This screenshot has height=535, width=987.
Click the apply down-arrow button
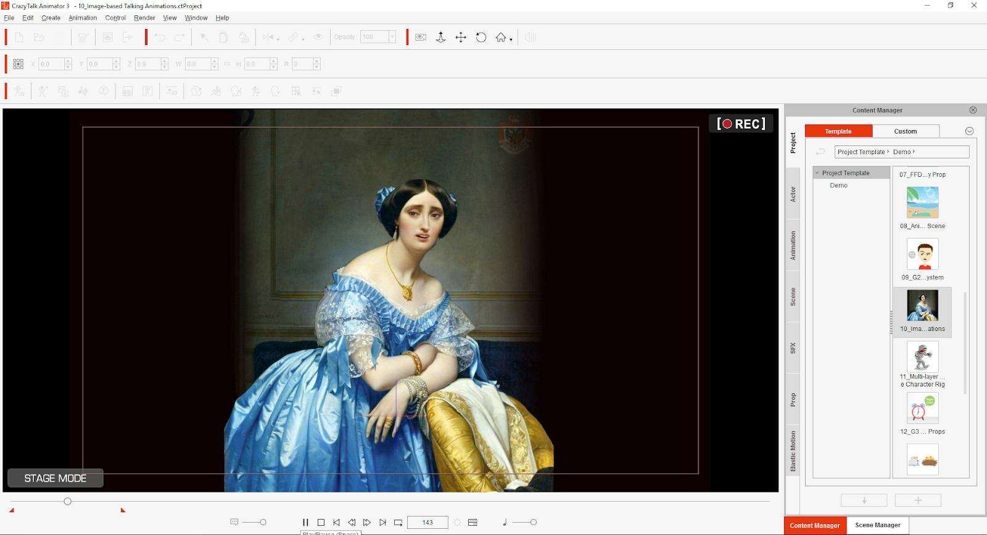pos(864,500)
